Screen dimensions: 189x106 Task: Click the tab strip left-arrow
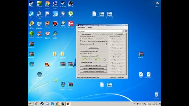tap(124, 34)
